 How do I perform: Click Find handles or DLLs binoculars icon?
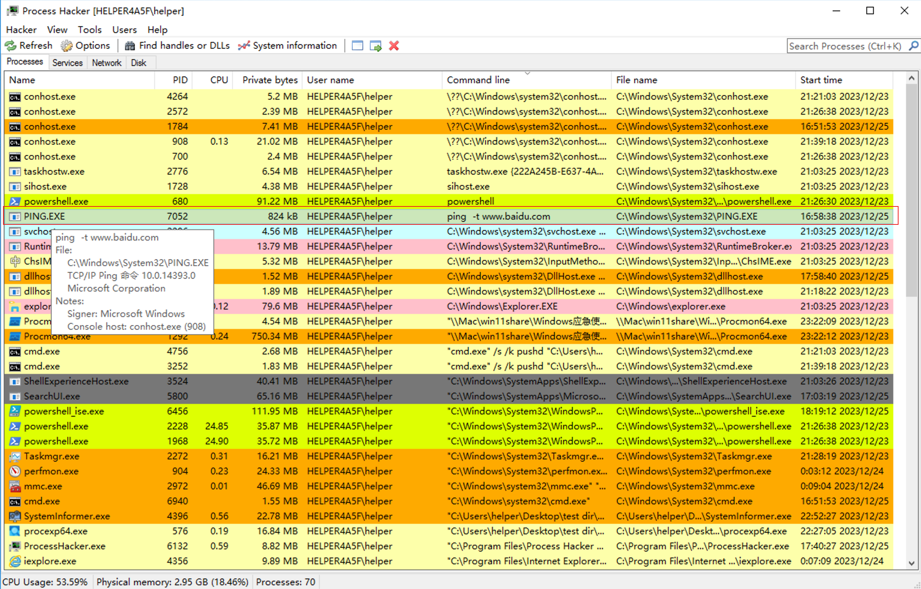coord(130,46)
